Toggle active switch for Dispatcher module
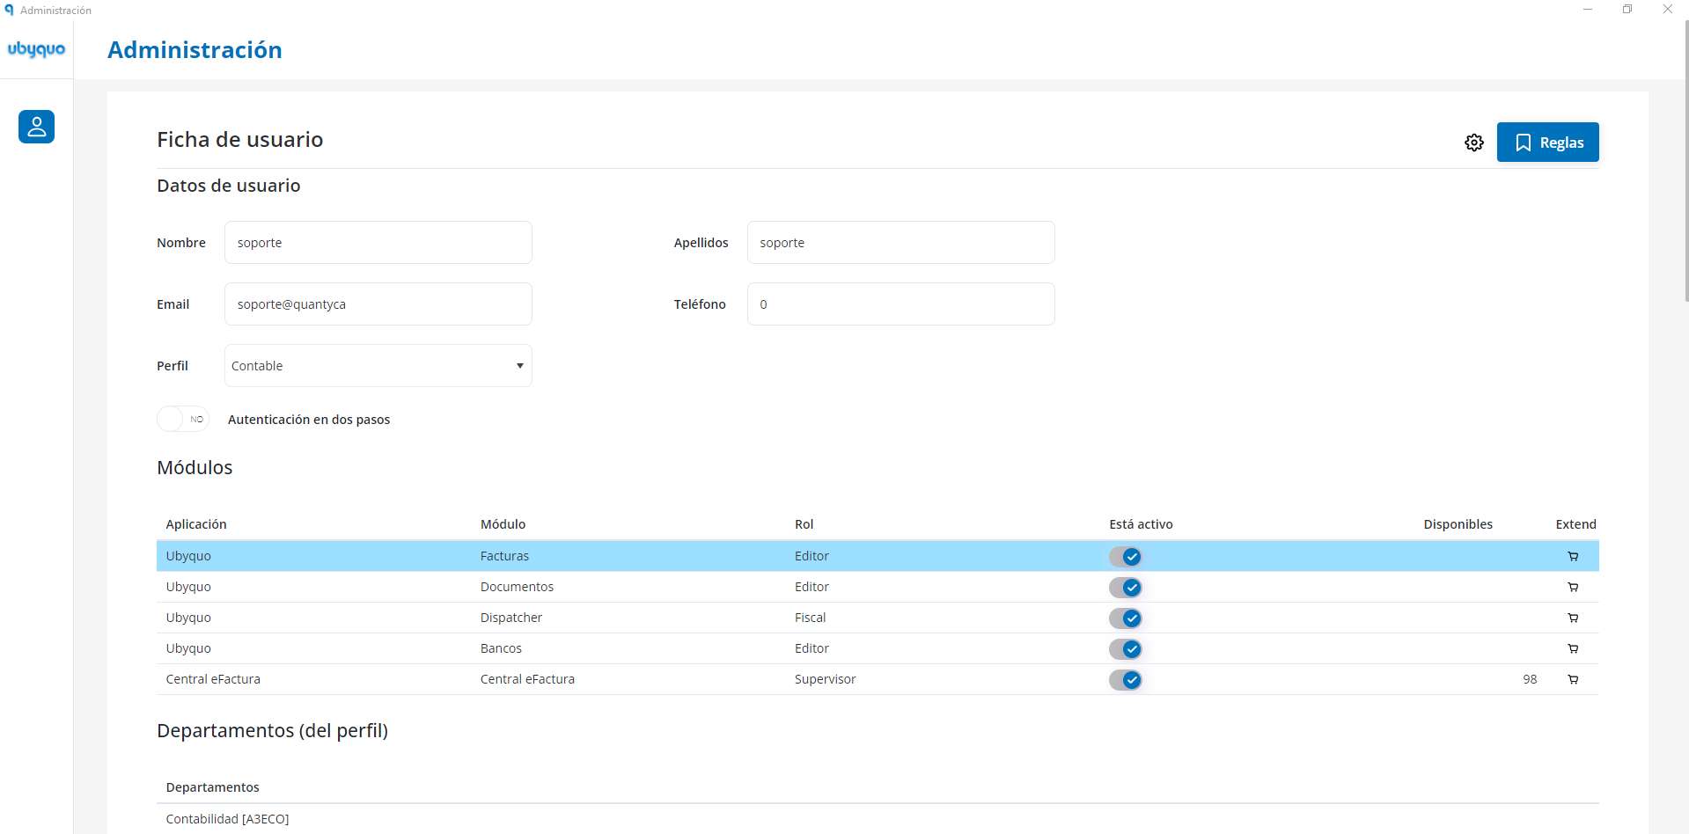Screen dimensions: 1689x834 [1125, 618]
